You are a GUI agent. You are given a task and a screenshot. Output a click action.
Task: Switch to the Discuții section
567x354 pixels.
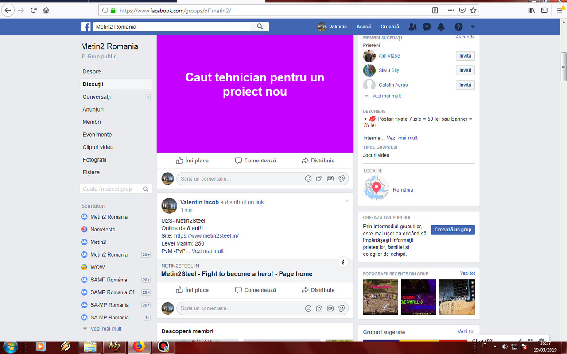pyautogui.click(x=93, y=84)
